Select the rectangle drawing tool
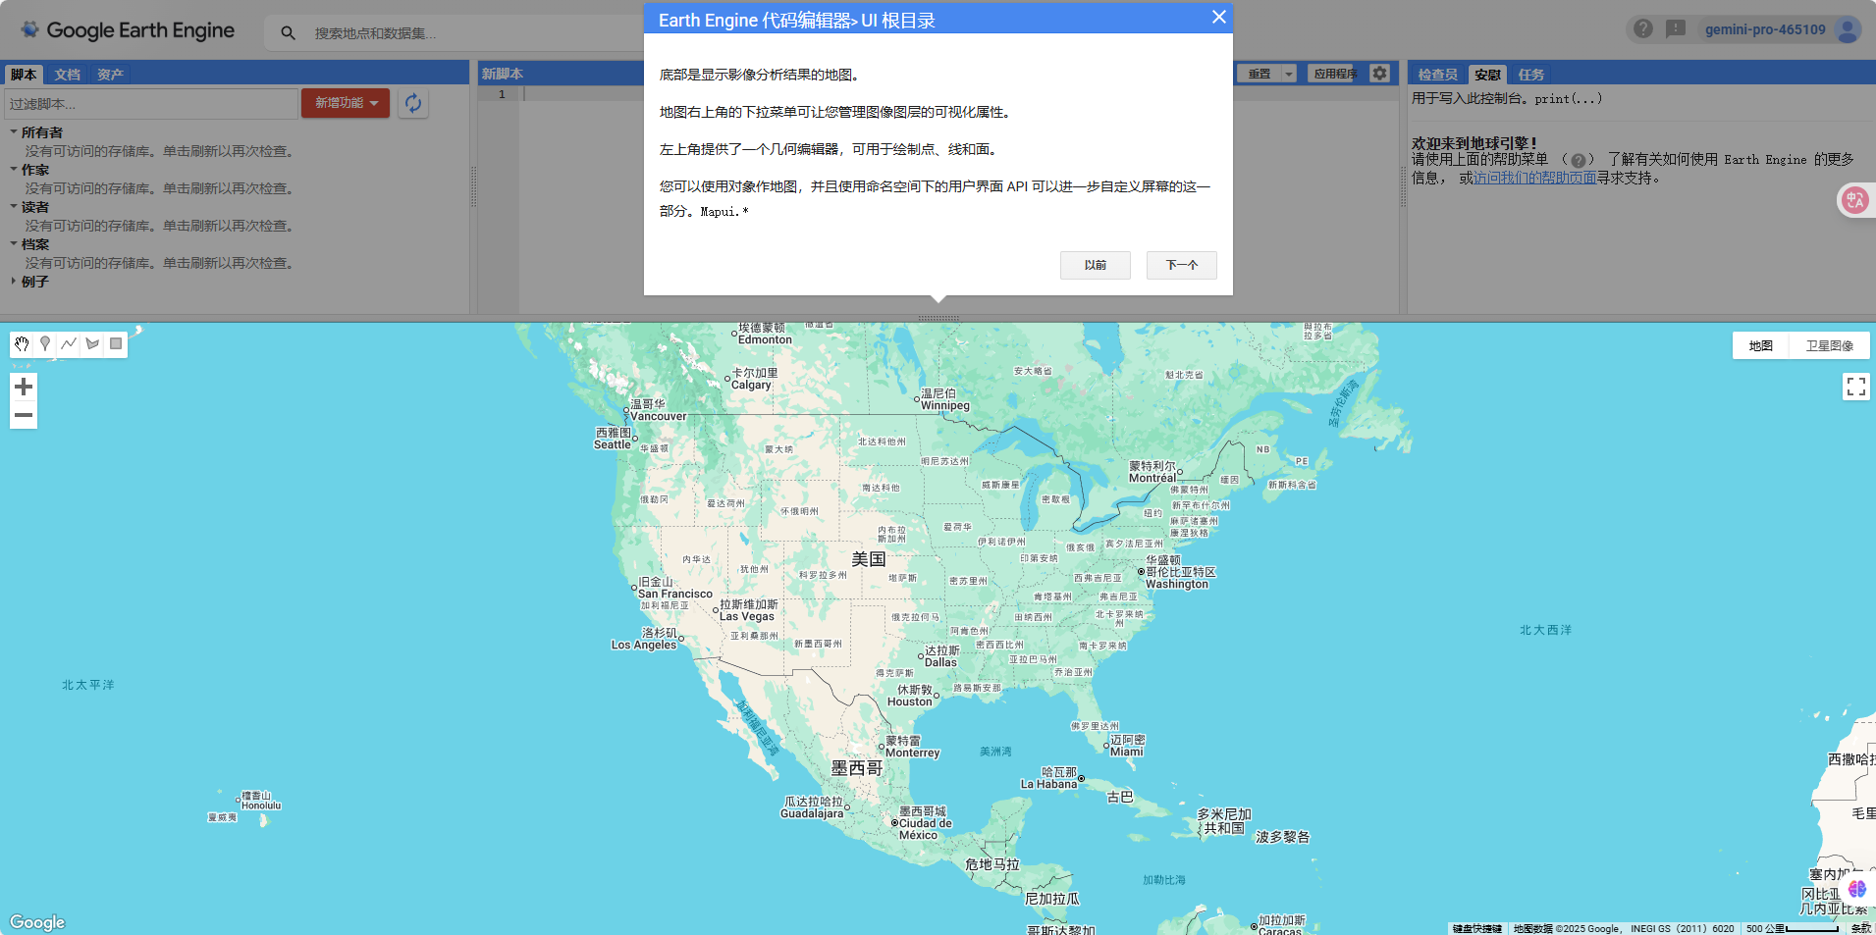The height and width of the screenshot is (935, 1876). pyautogui.click(x=115, y=343)
